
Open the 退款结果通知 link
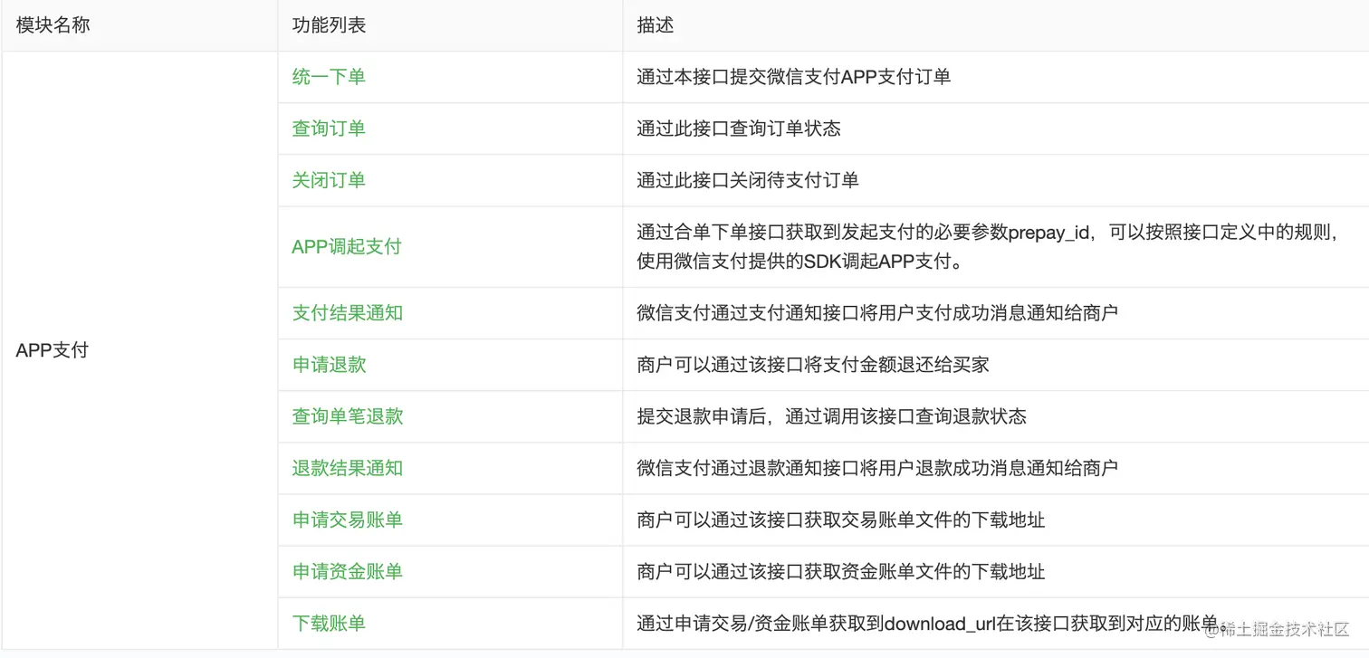348,468
